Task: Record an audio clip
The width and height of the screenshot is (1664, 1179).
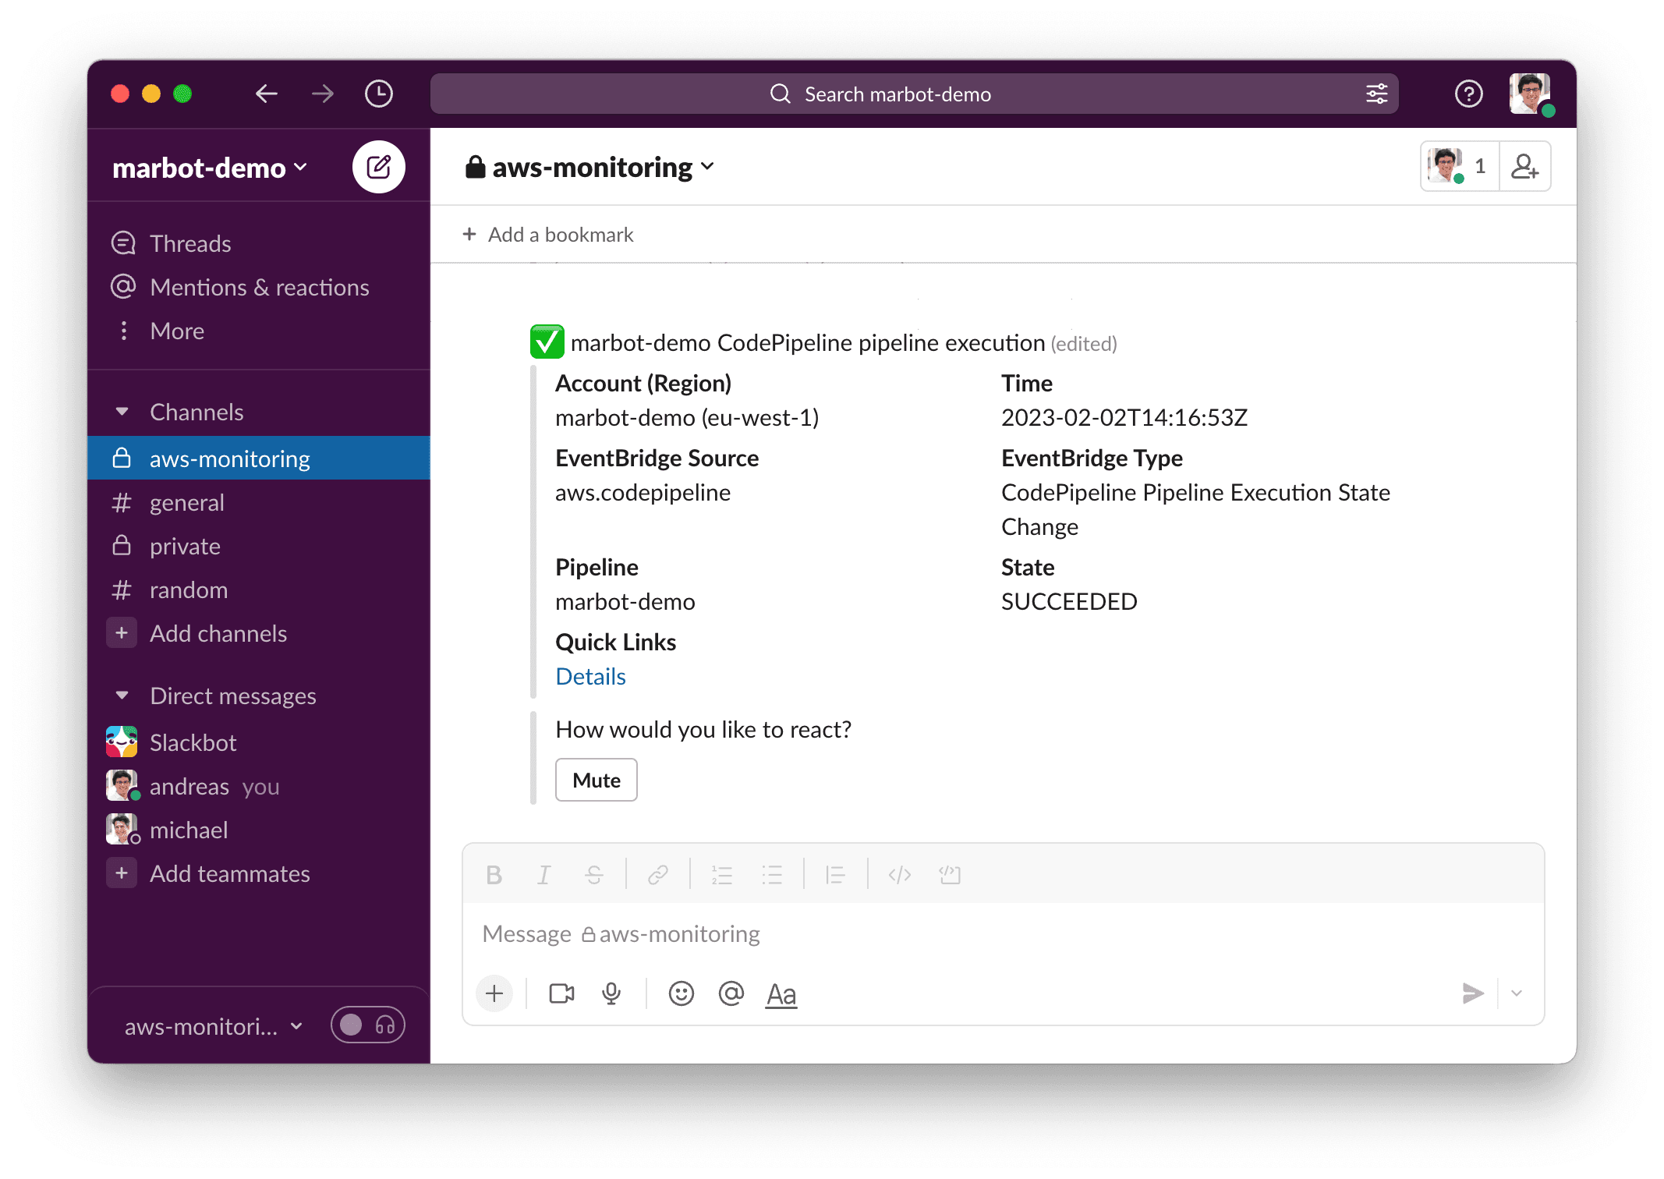Action: [611, 993]
